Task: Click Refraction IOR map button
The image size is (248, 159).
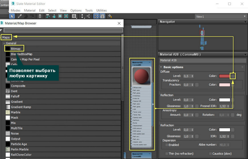Action: [233, 136]
